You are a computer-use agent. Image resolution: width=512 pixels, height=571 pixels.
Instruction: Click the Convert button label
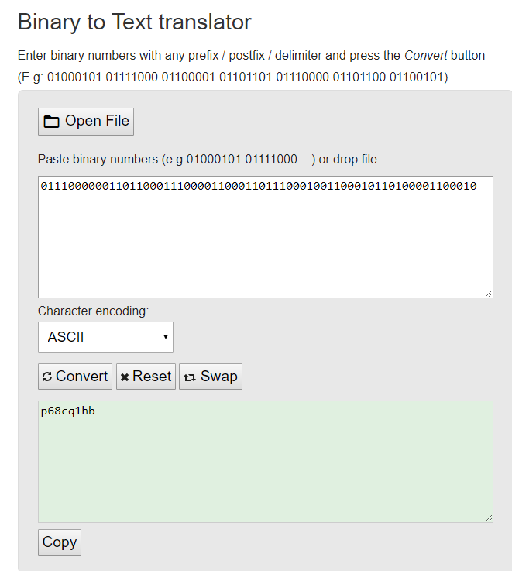tap(81, 377)
